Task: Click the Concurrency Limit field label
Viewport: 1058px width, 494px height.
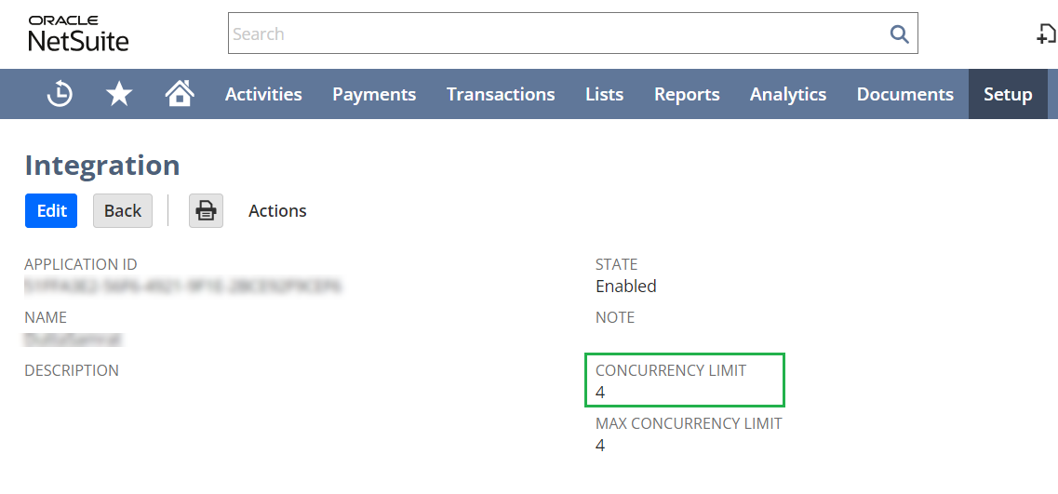Action: pyautogui.click(x=671, y=370)
